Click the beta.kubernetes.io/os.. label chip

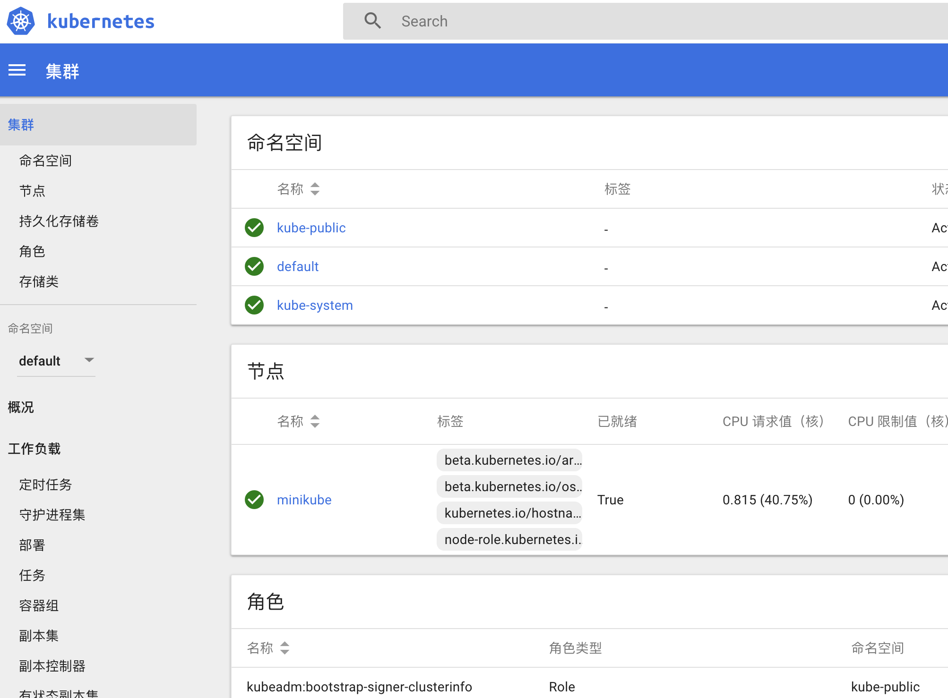point(509,486)
